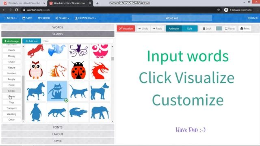Select the Hearts shape category
260x146 pixels.
tap(12, 50)
